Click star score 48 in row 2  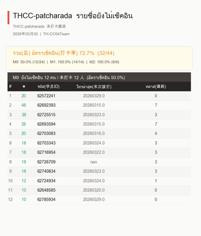point(24,105)
